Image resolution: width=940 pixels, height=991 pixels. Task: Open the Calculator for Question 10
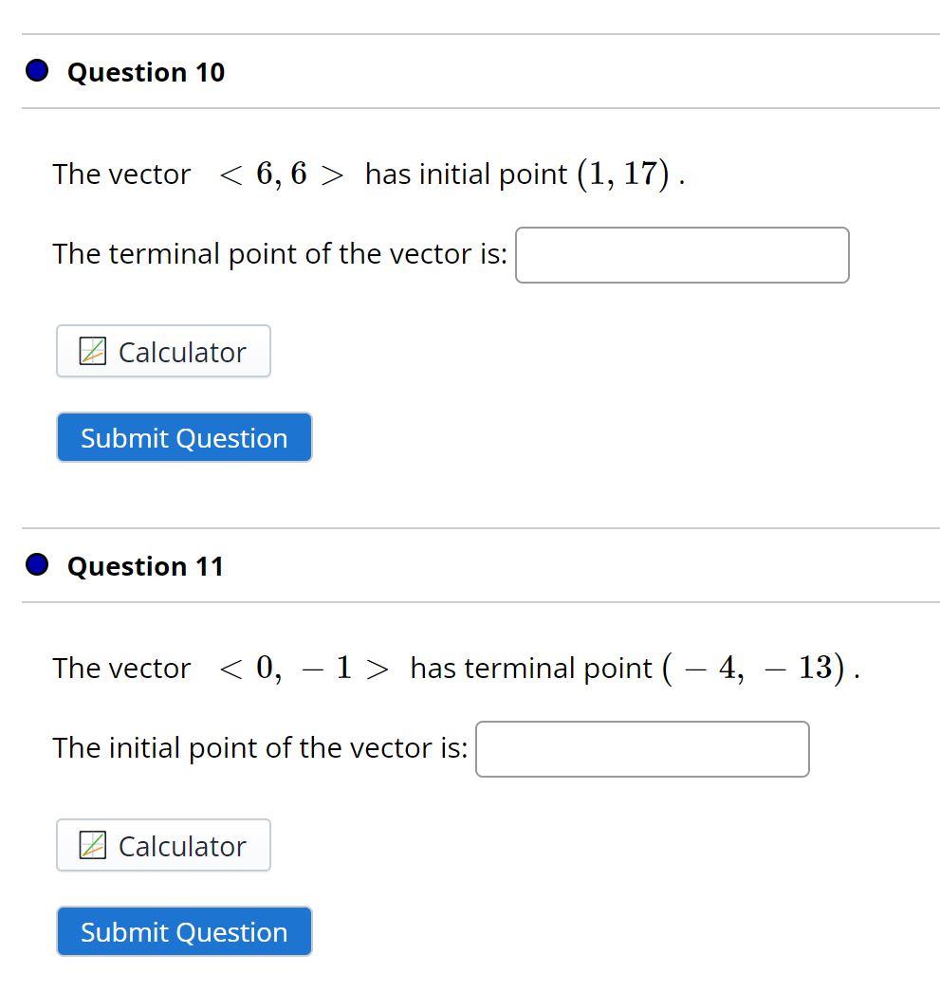click(163, 351)
